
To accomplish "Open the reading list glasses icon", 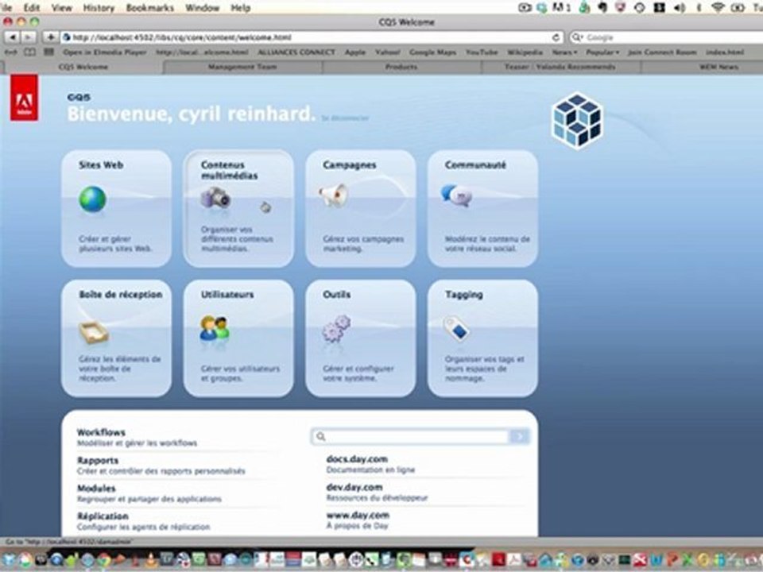I will point(11,52).
